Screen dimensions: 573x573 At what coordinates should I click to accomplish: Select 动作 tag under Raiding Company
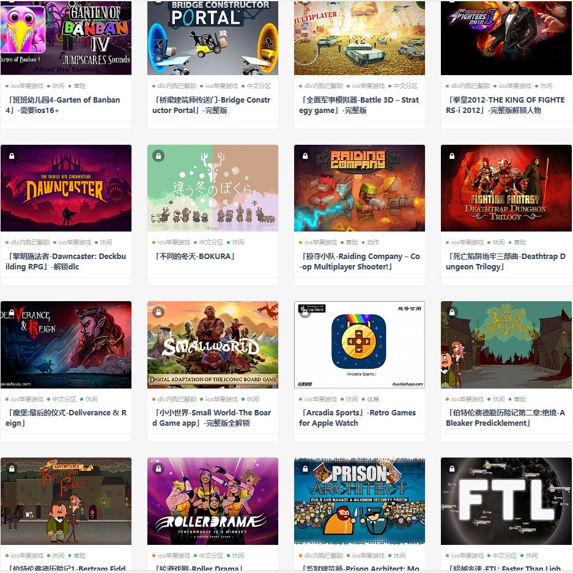pos(373,242)
